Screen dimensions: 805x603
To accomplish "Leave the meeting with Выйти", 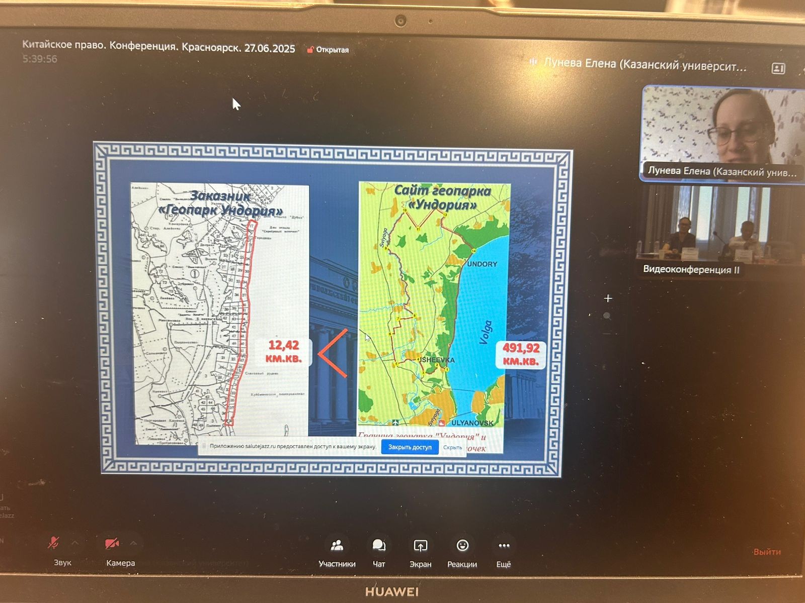I will (x=767, y=552).
